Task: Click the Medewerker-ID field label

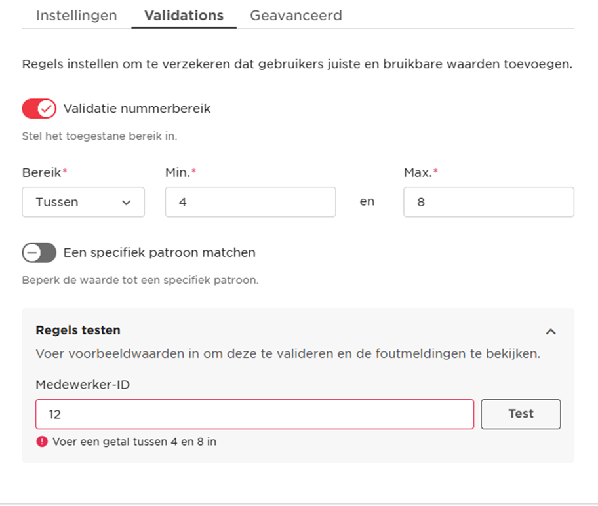Action: (83, 385)
